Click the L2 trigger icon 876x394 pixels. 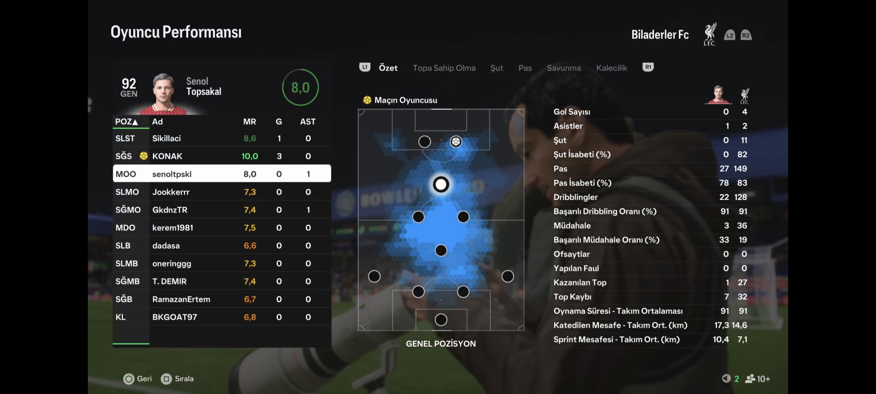(x=729, y=35)
